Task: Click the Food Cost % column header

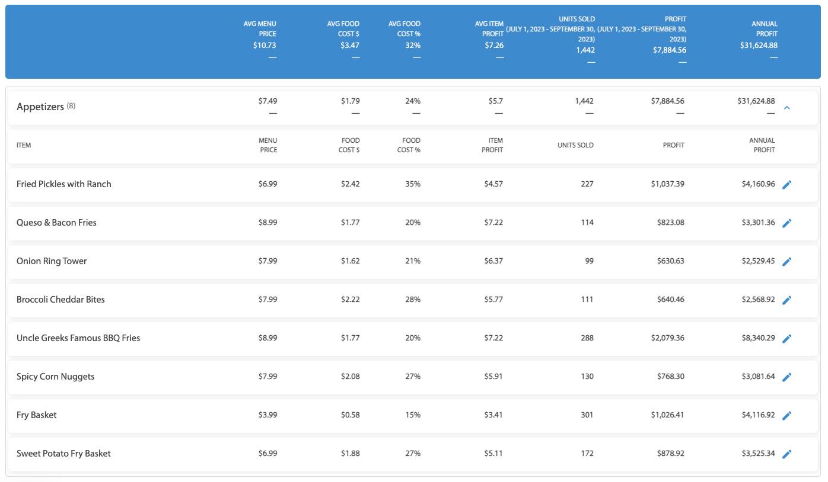Action: click(x=409, y=145)
